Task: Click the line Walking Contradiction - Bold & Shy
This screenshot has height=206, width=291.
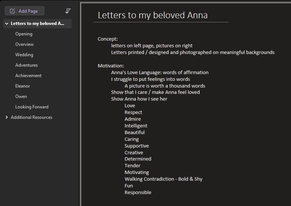Action: pos(163,179)
